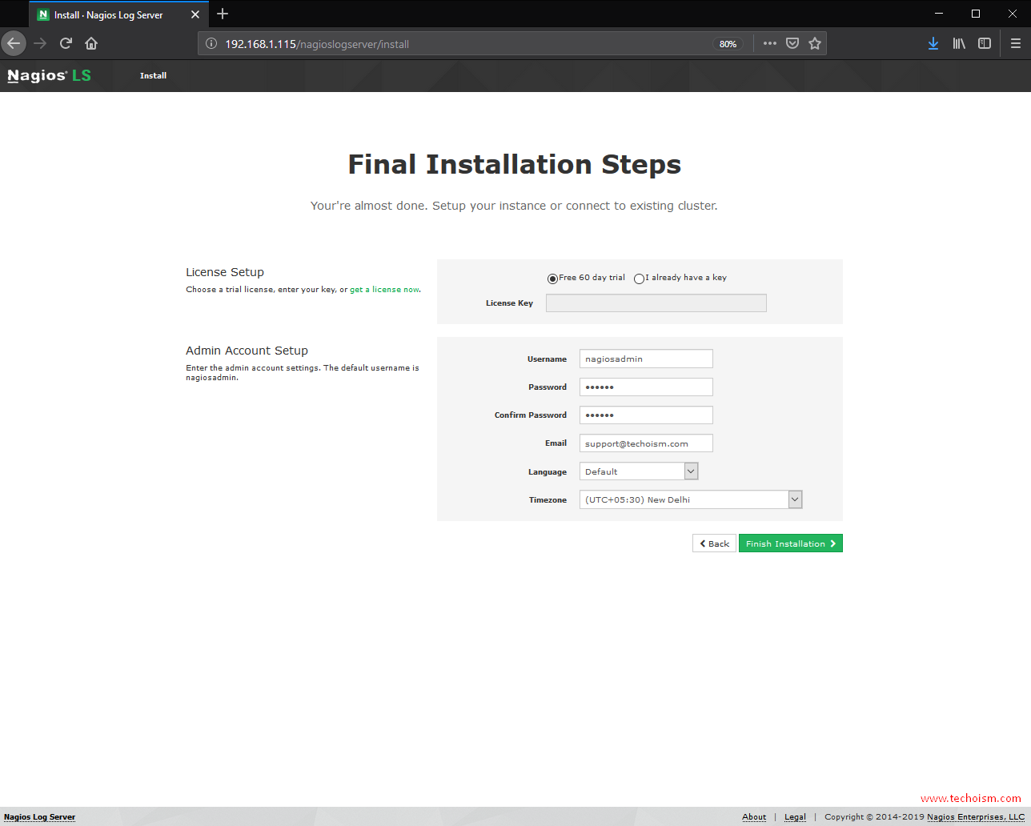Click the Username field

coord(646,359)
